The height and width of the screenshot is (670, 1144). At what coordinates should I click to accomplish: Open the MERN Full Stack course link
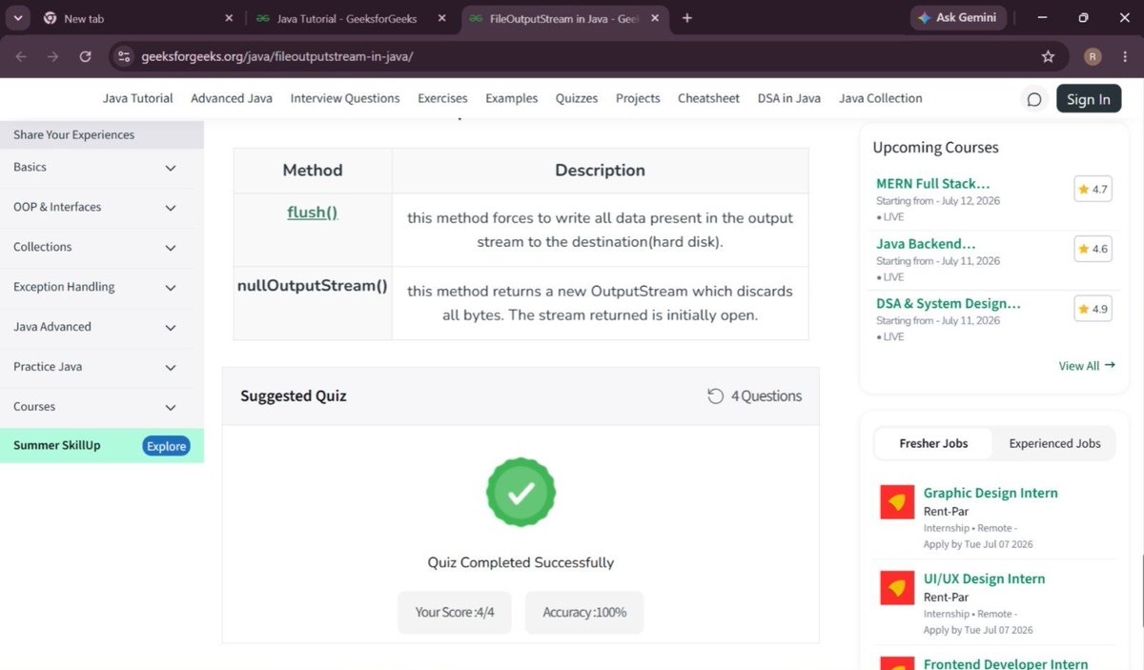click(933, 184)
